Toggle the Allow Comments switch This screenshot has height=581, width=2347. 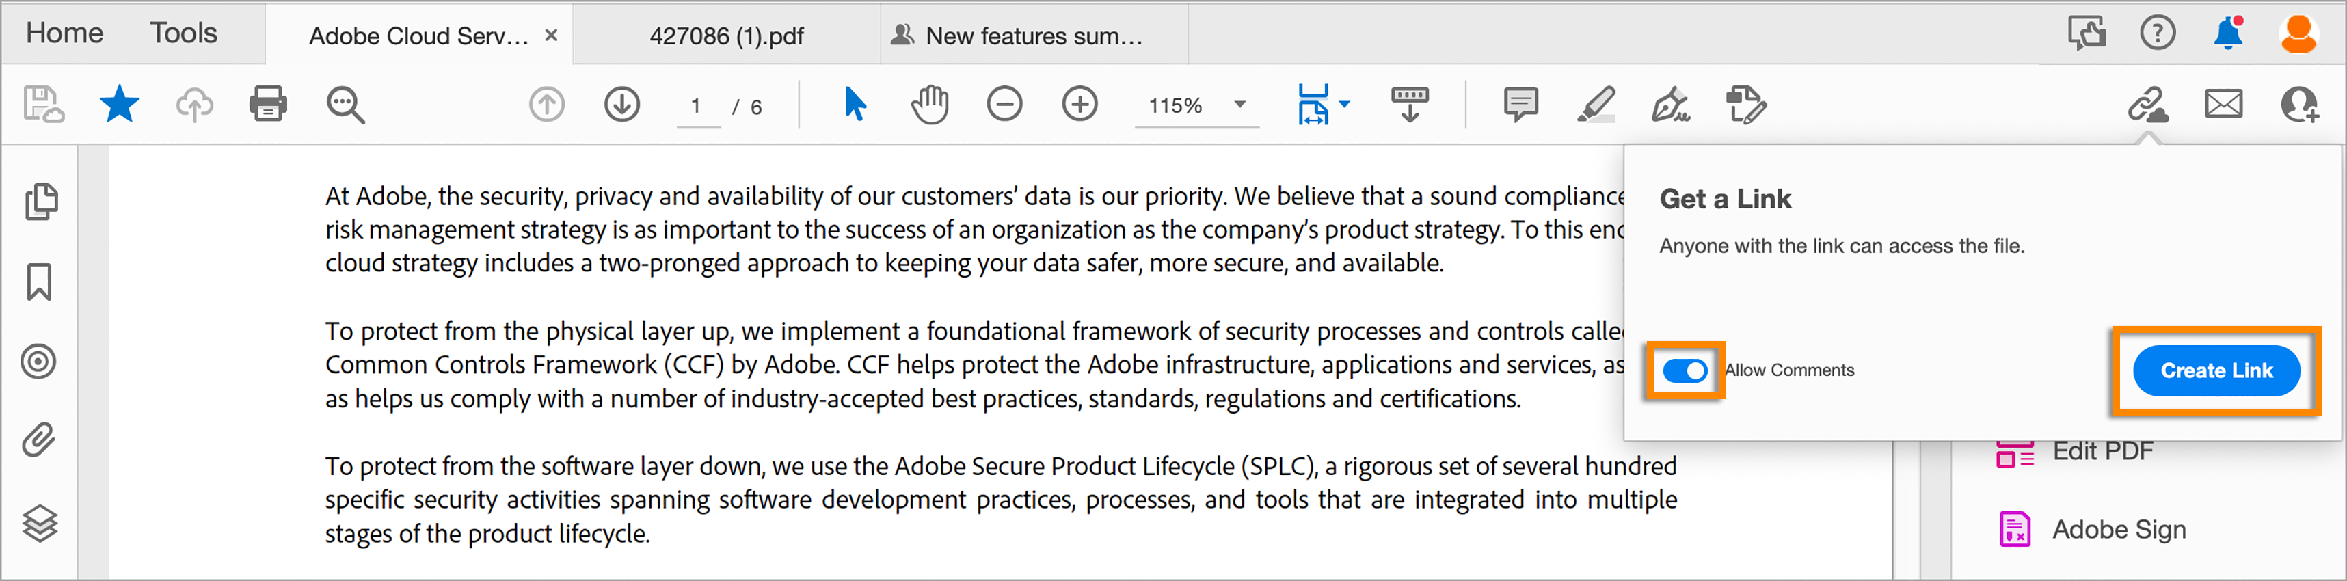[x=1685, y=370]
